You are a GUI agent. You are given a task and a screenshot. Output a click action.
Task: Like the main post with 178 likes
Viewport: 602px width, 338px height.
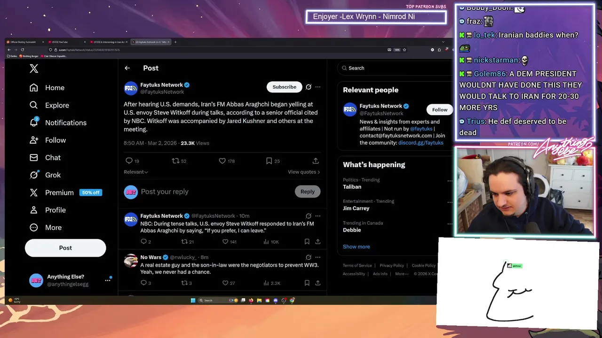pyautogui.click(x=227, y=161)
